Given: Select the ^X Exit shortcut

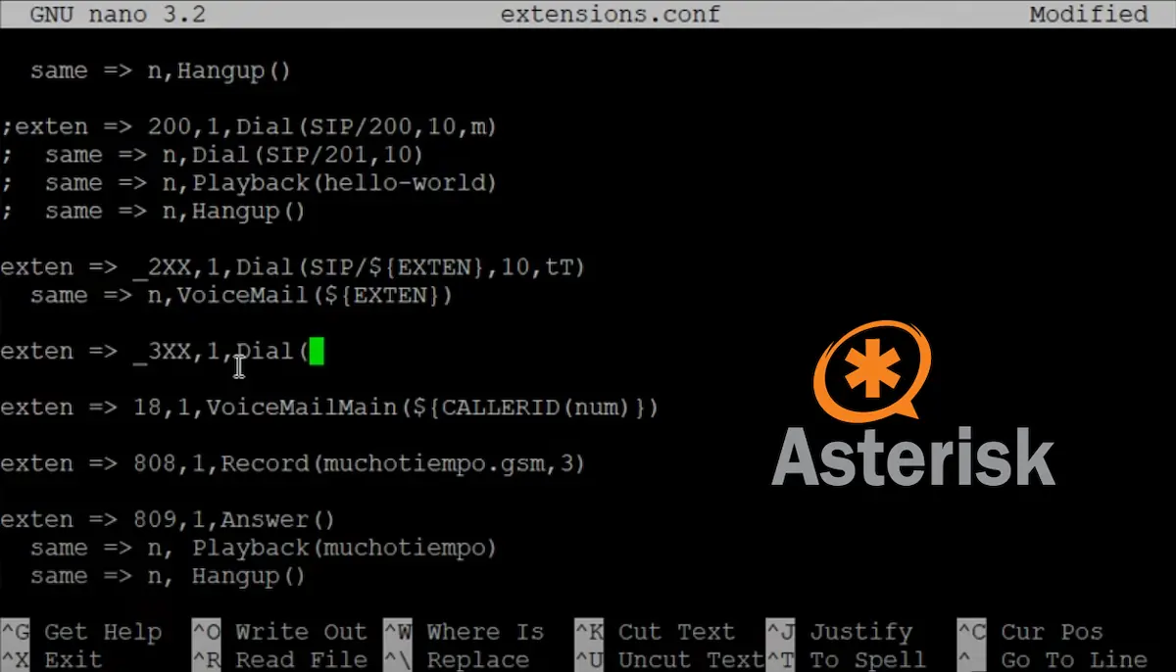Looking at the screenshot, I should coord(52,659).
